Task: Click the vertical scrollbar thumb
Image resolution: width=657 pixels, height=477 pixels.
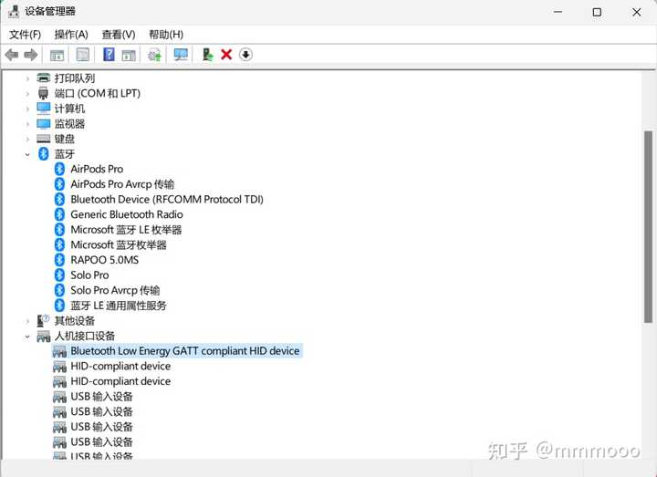Action: click(x=648, y=226)
